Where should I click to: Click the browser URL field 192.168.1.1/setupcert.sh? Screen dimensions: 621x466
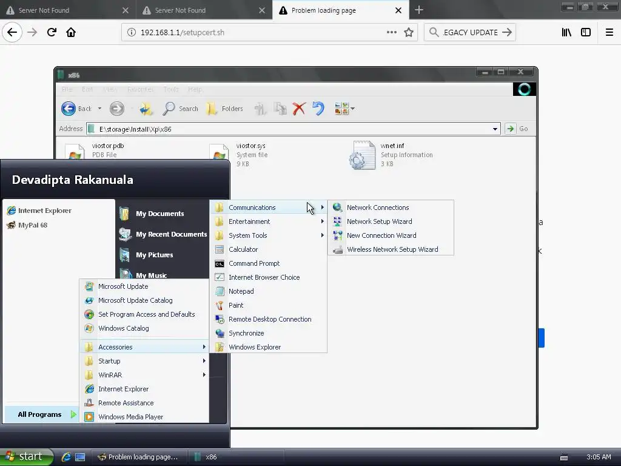tap(253, 33)
